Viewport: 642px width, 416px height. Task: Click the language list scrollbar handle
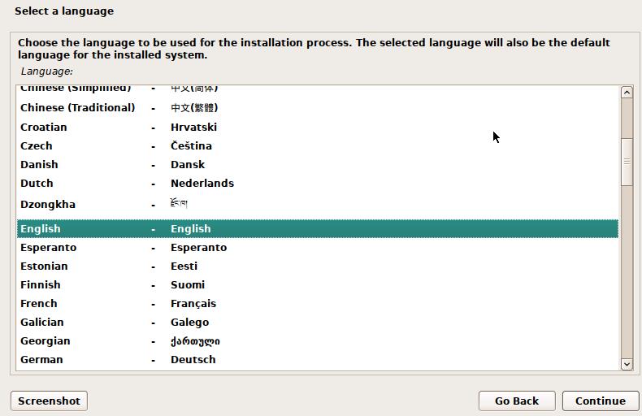click(x=627, y=161)
